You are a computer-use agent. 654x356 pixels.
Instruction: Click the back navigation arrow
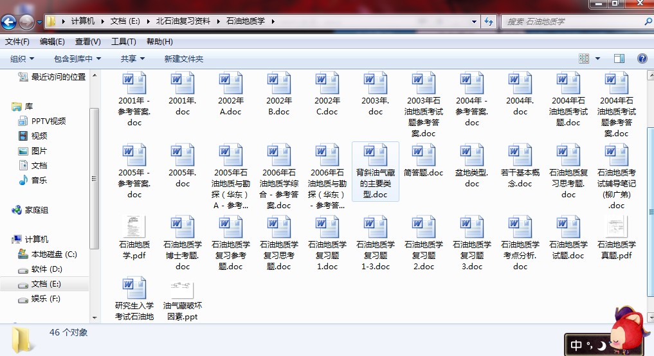coord(9,23)
